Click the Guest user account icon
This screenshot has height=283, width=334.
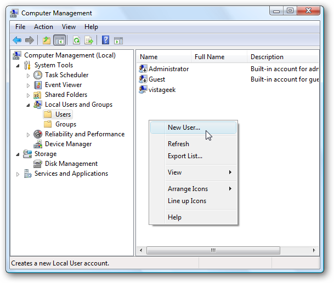(143, 79)
